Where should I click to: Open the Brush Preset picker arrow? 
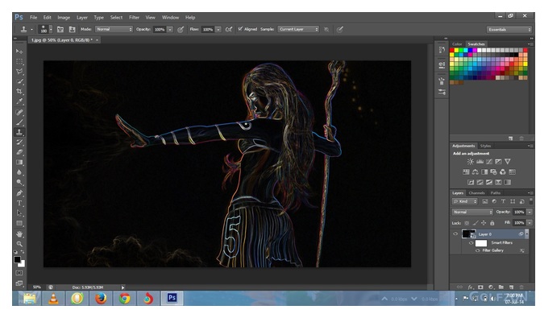point(51,29)
